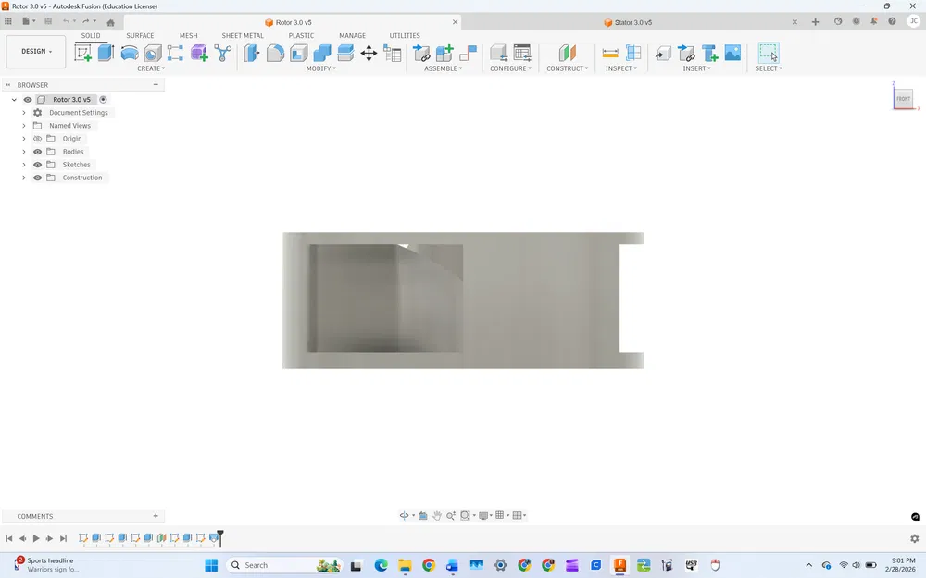
Task: Select the Rectangular Pattern tool
Action: pos(175,53)
